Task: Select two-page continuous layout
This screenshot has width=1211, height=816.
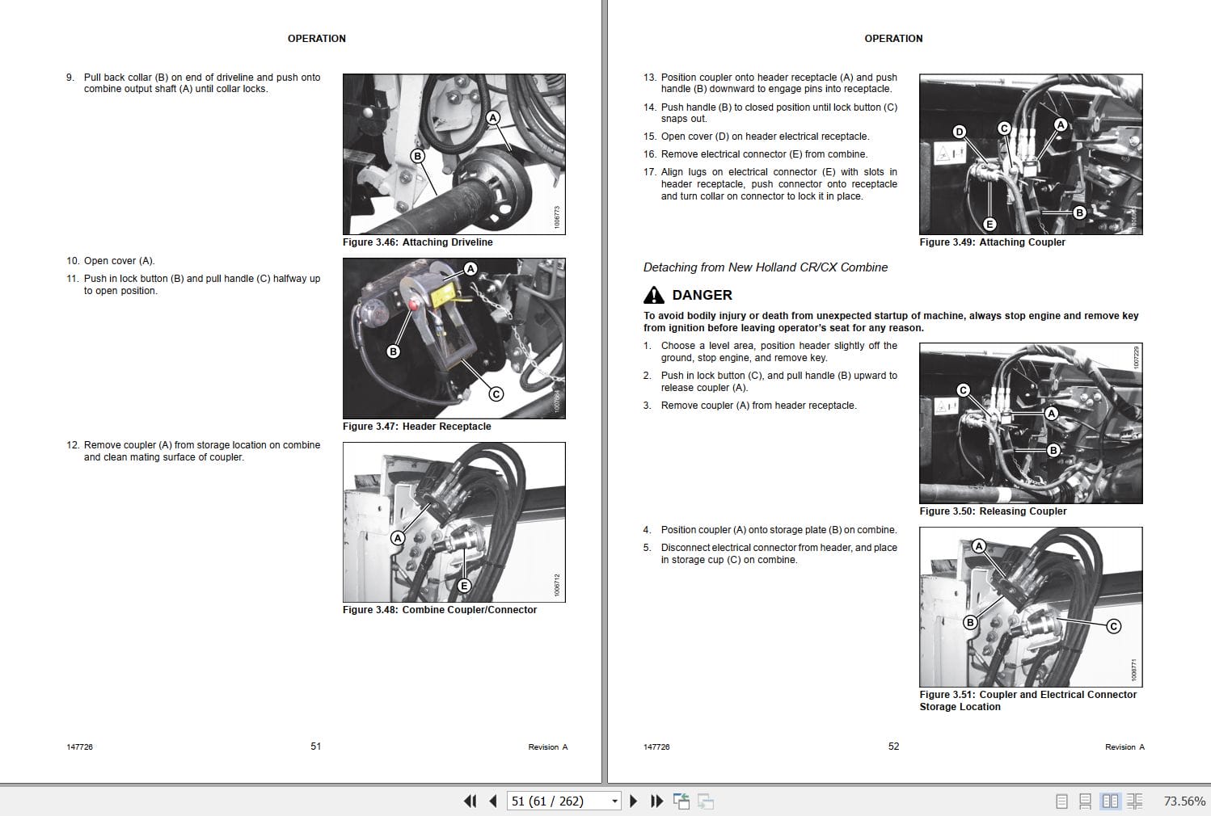Action: (x=1134, y=801)
